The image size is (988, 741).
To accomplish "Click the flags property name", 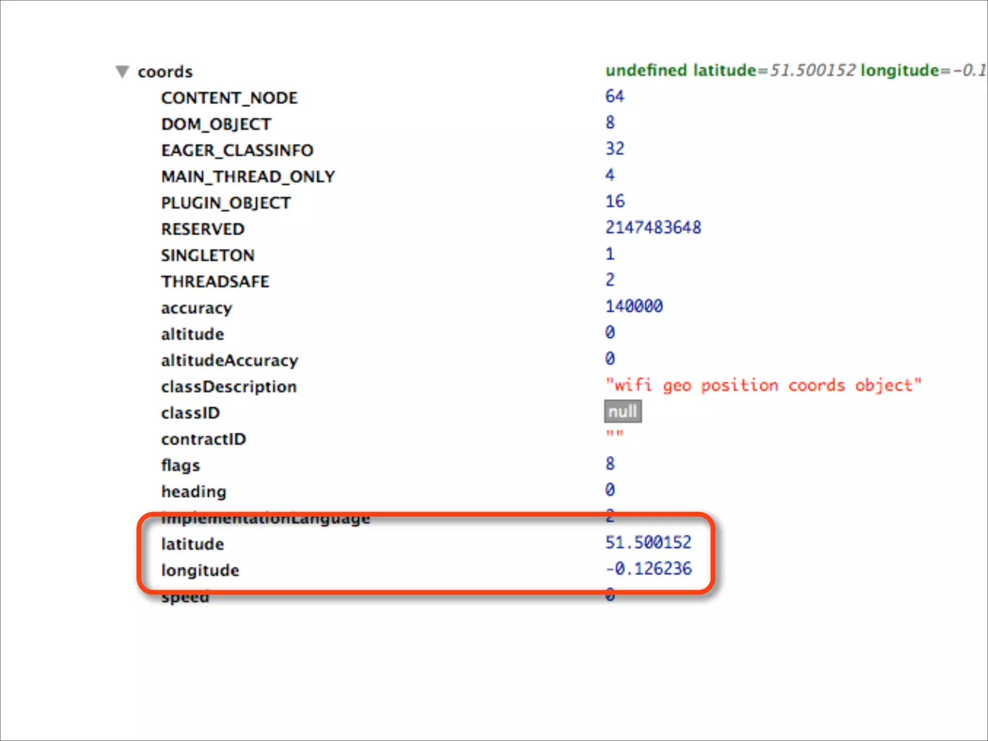I will pos(180,465).
